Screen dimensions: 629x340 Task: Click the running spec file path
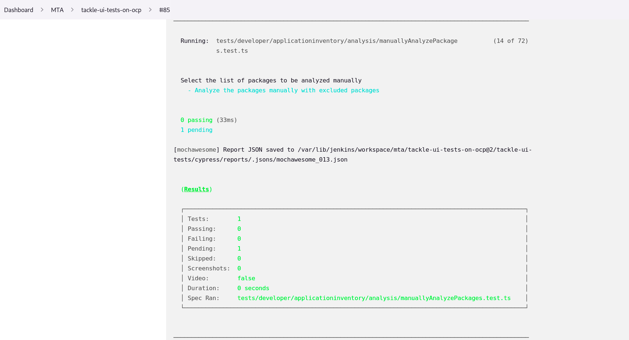[336, 41]
